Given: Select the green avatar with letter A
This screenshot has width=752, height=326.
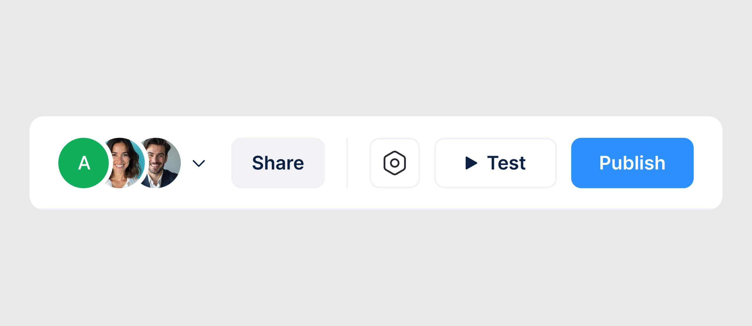Looking at the screenshot, I should [83, 163].
